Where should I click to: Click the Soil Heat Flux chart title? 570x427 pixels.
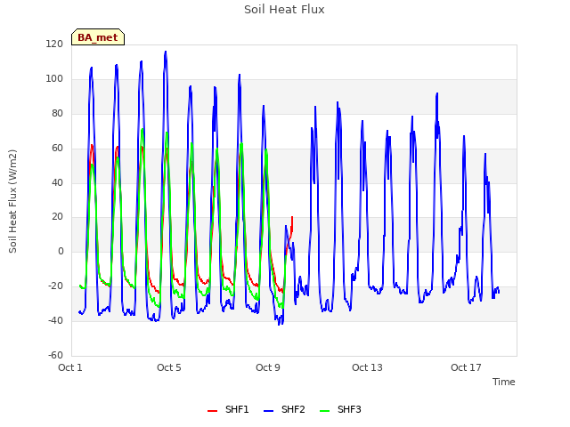(x=284, y=10)
